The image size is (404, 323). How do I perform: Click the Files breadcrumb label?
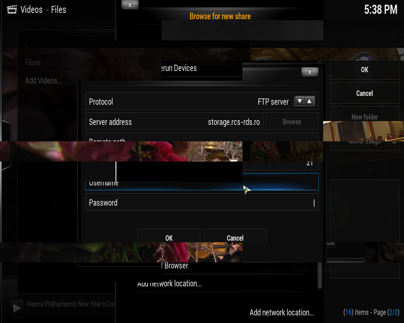[59, 9]
